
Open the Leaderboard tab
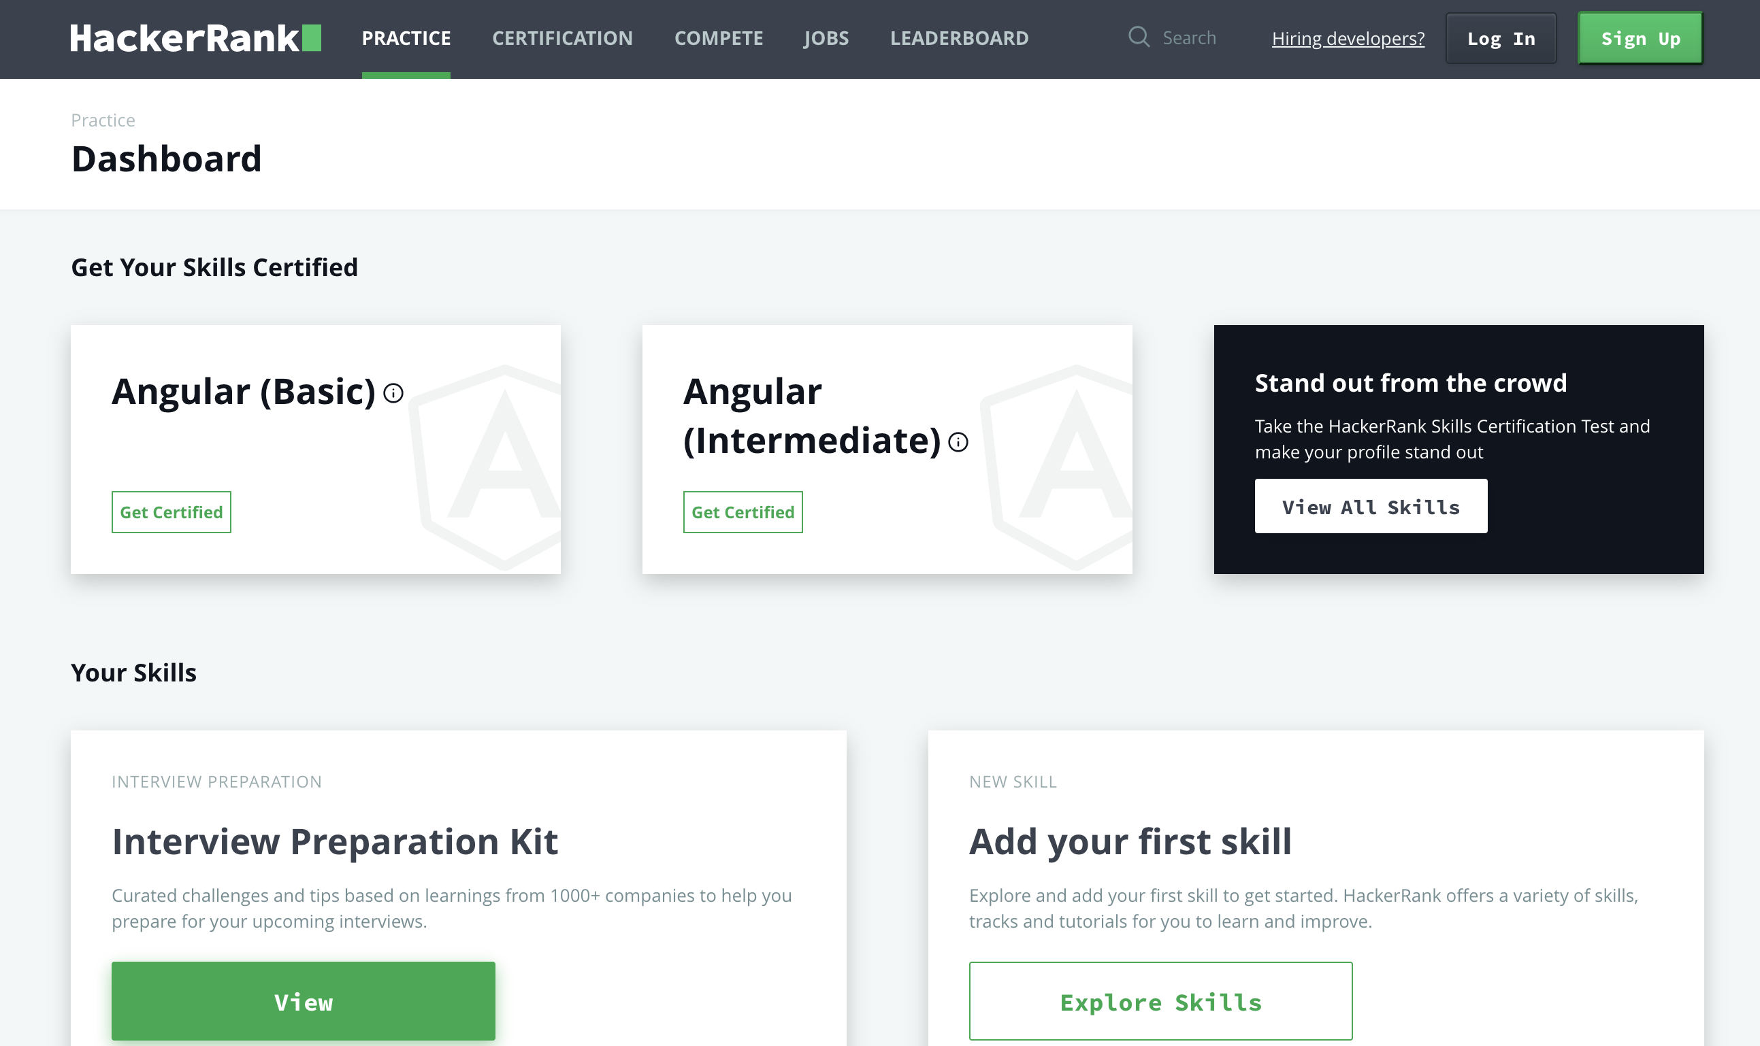tap(959, 38)
